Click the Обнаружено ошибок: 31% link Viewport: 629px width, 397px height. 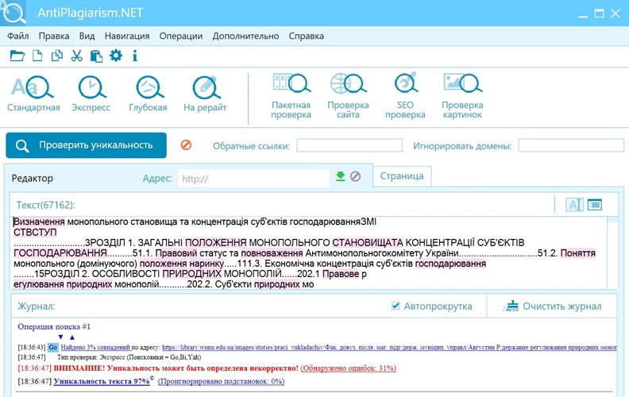[x=349, y=368]
